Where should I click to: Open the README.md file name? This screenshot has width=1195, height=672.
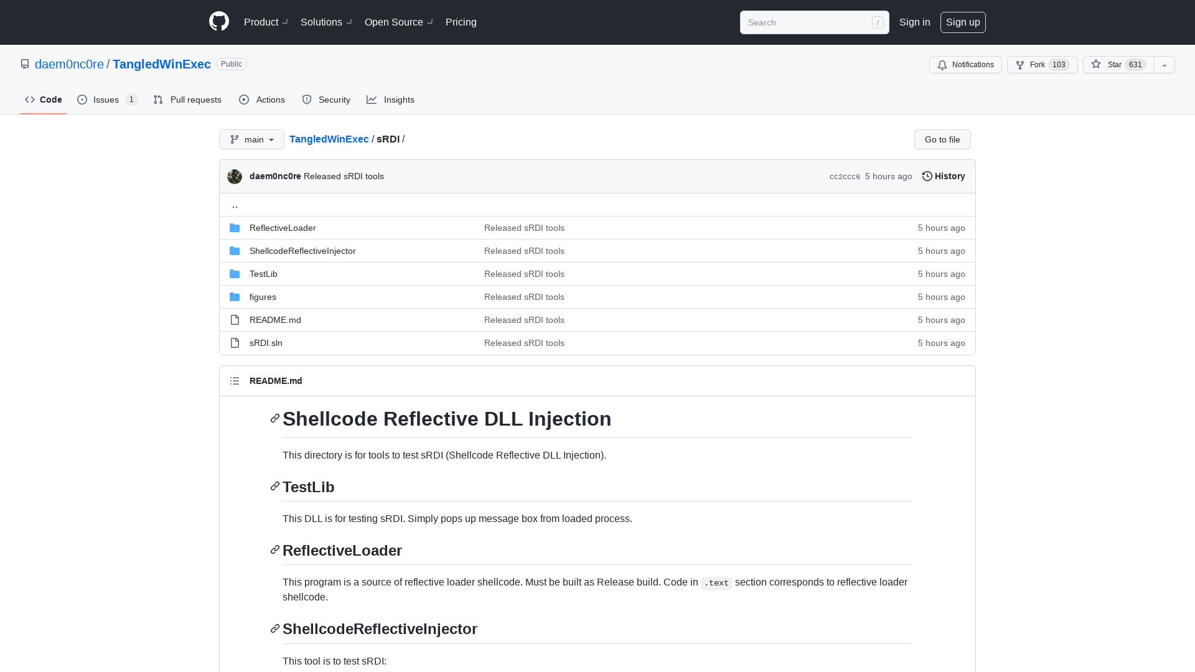tap(275, 320)
